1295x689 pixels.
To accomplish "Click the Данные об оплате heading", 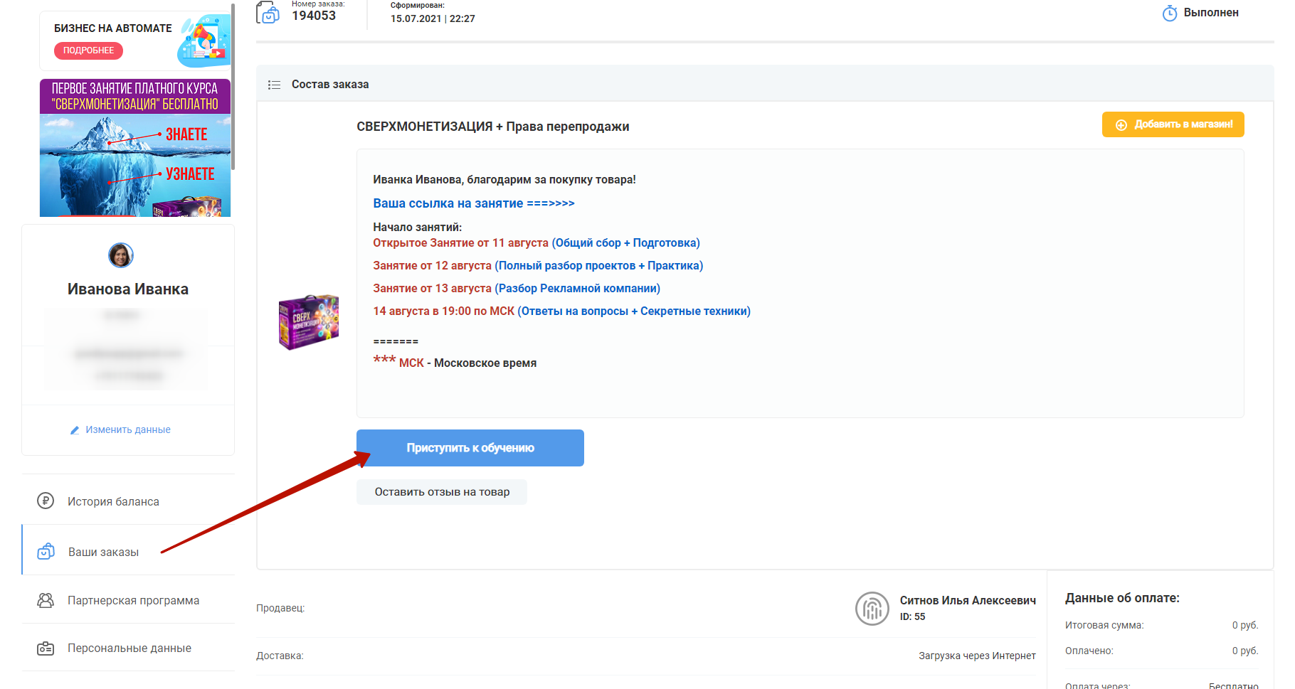I will 1122,598.
